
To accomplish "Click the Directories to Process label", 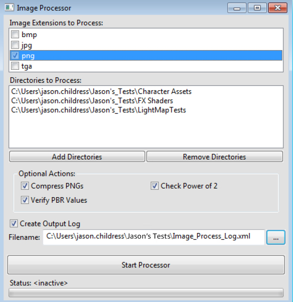I will [46, 80].
